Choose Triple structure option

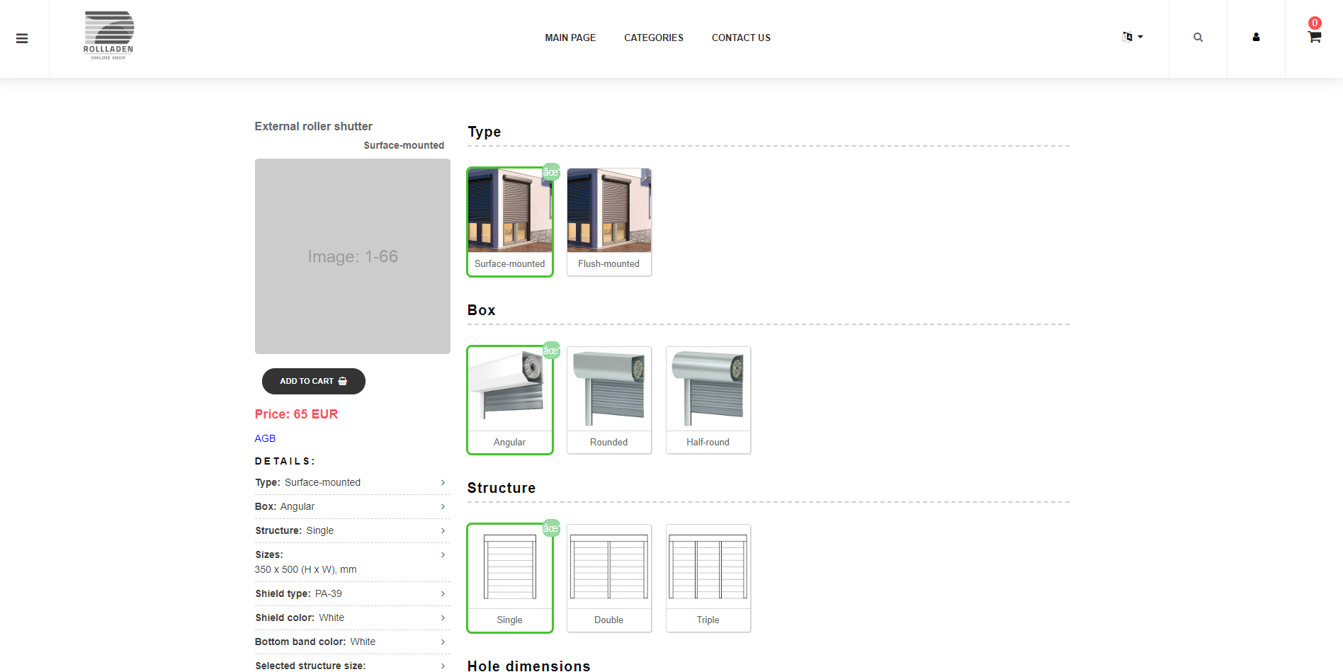coord(708,578)
